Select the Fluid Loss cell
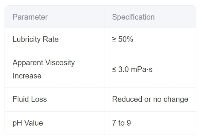This screenshot has height=138, width=202. [54, 100]
